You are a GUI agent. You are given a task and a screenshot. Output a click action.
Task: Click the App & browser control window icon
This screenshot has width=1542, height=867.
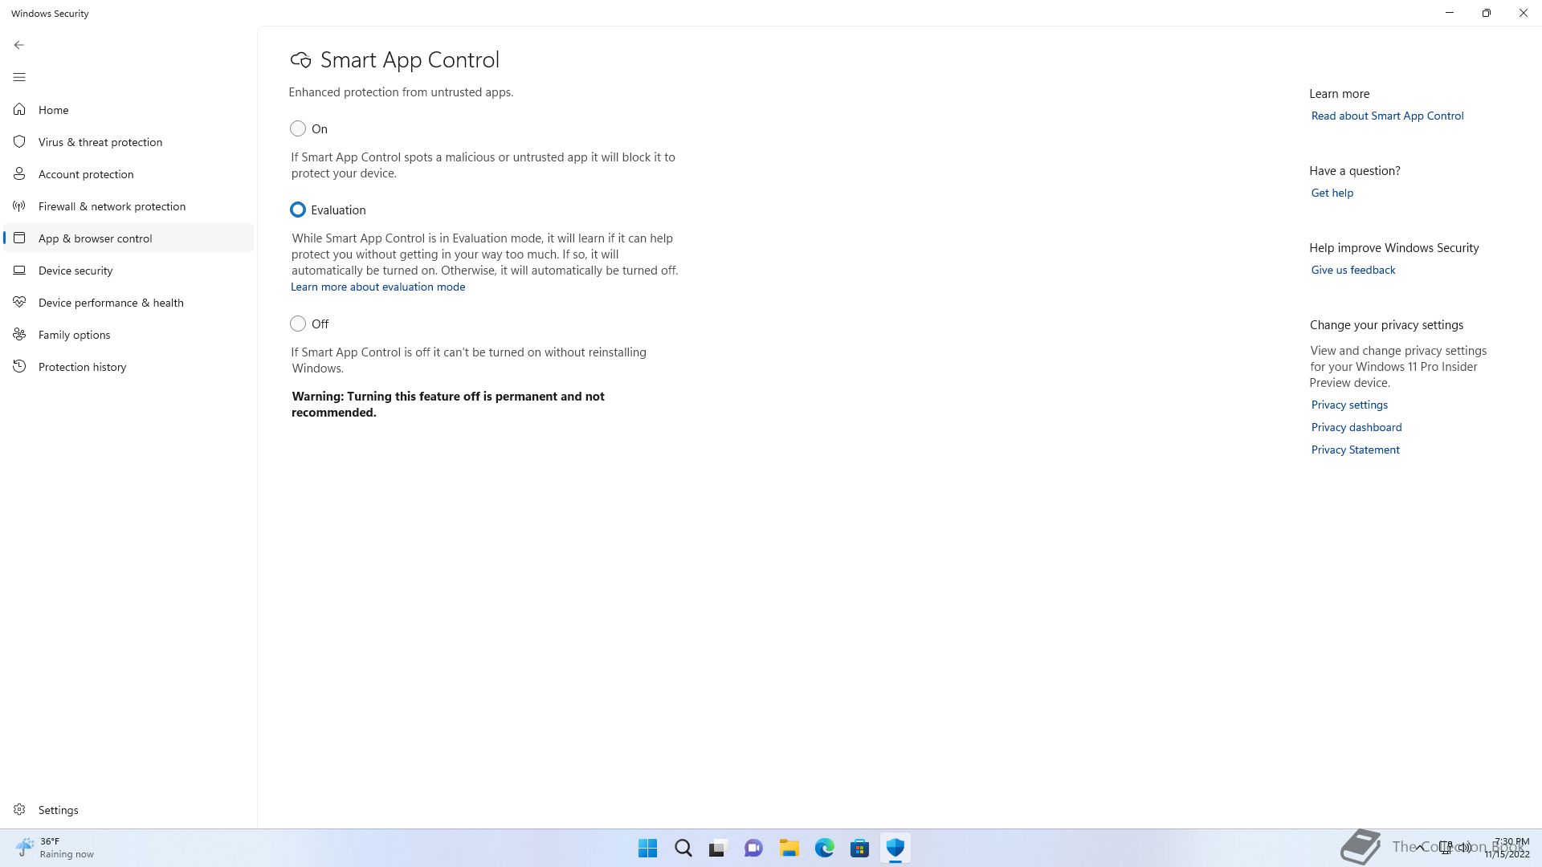point(19,238)
